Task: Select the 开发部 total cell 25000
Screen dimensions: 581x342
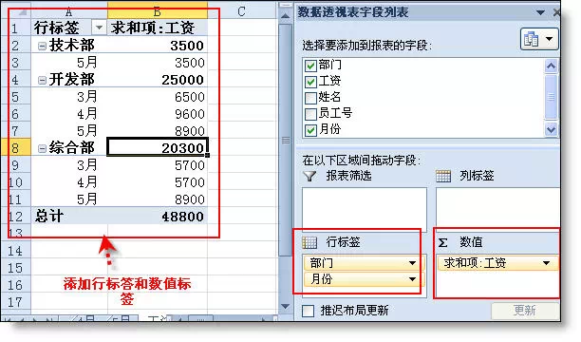Action: (158, 80)
